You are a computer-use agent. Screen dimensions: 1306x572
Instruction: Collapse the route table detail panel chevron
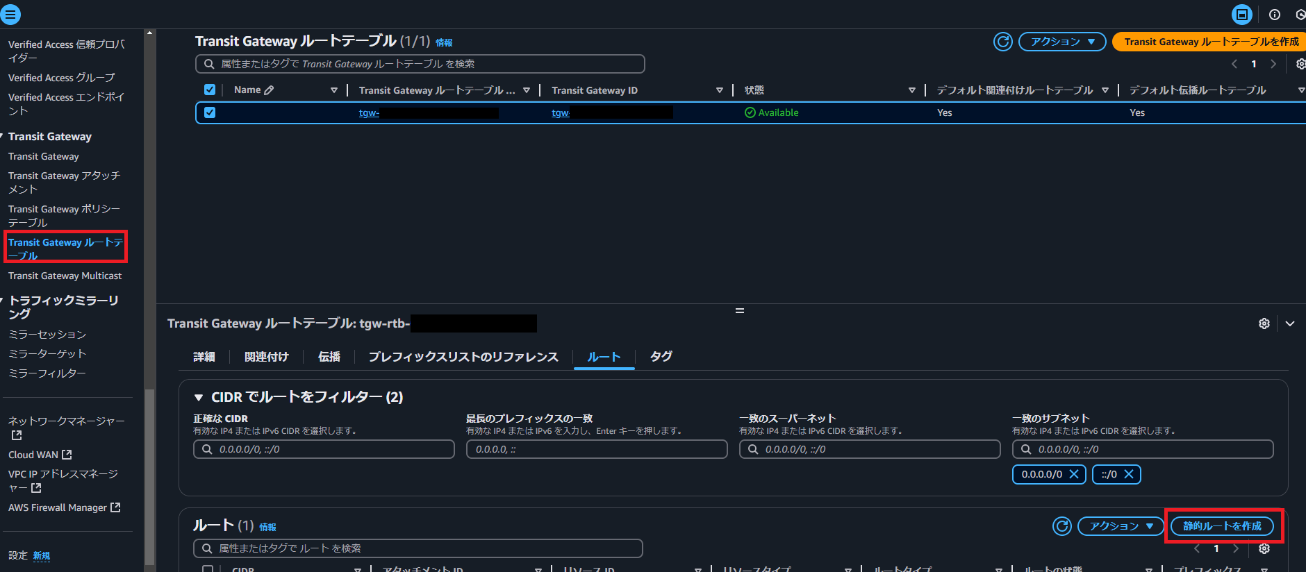coord(1290,323)
